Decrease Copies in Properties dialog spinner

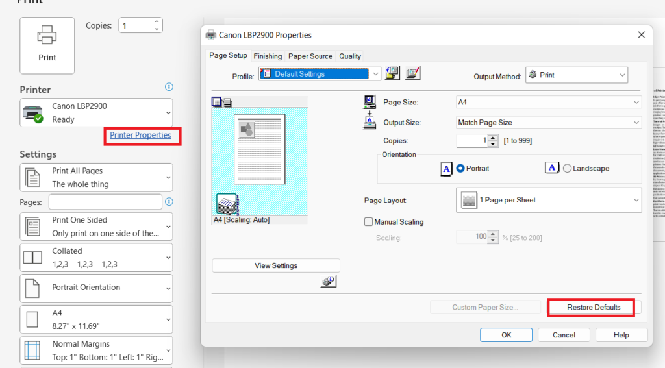coord(493,144)
